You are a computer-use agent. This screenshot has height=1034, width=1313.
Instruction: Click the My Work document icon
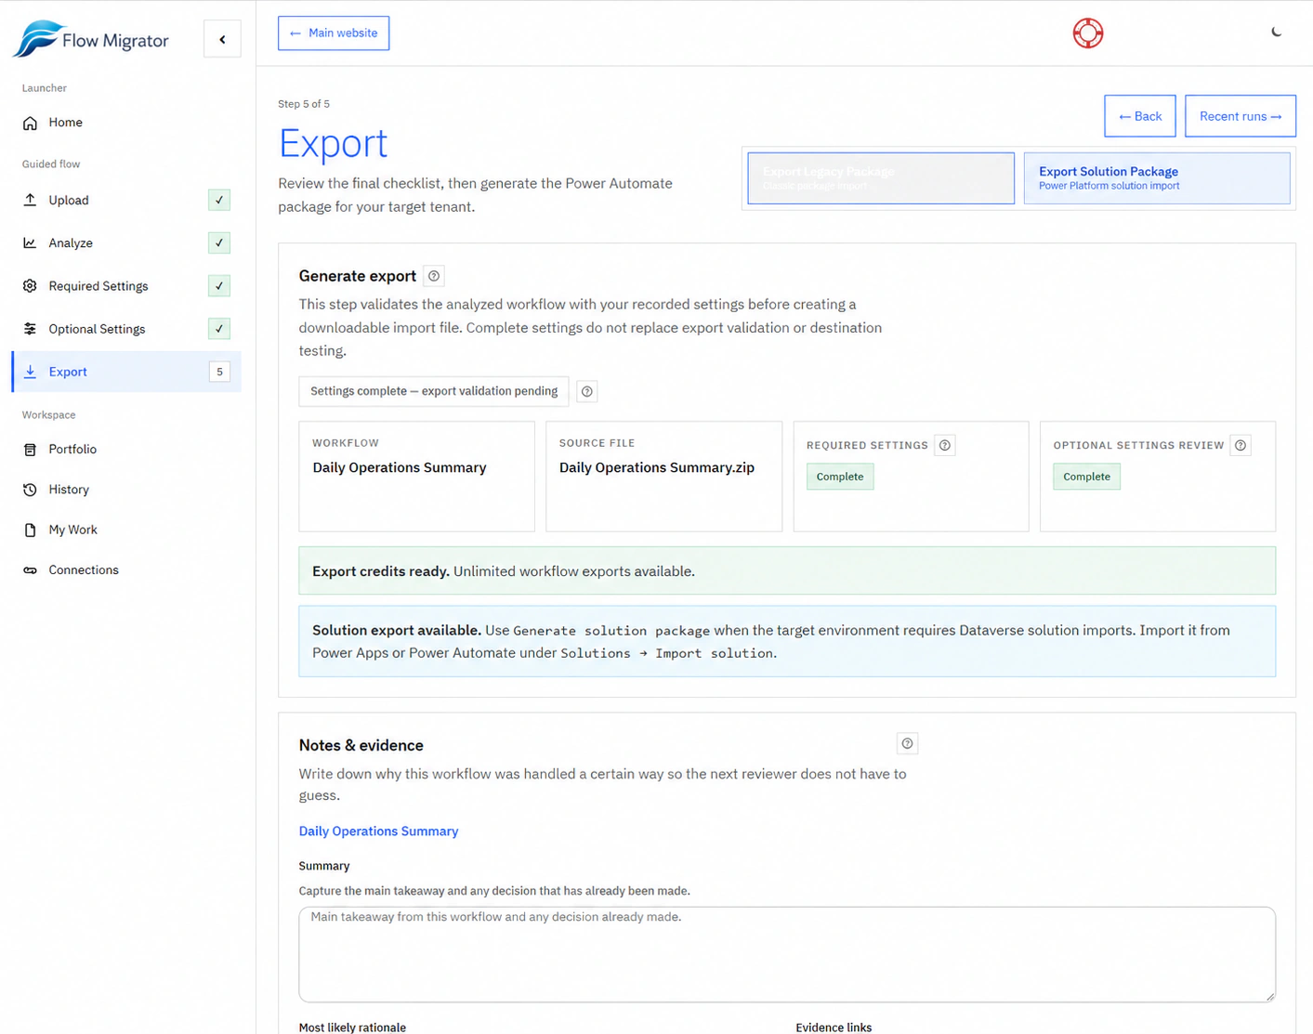tap(30, 530)
